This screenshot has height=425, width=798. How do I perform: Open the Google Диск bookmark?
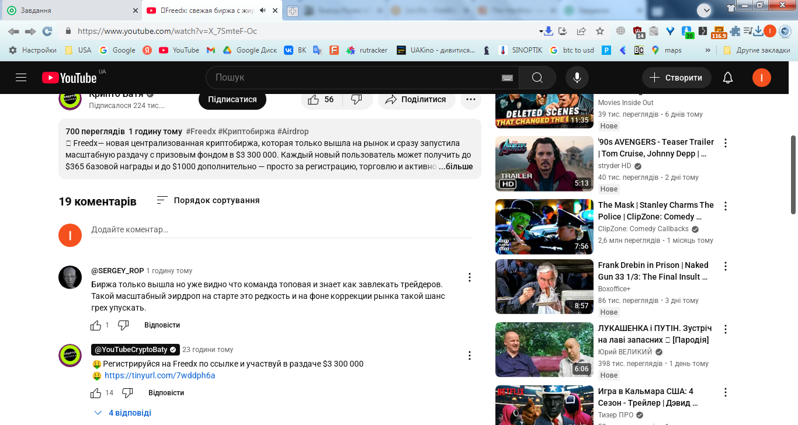point(250,50)
